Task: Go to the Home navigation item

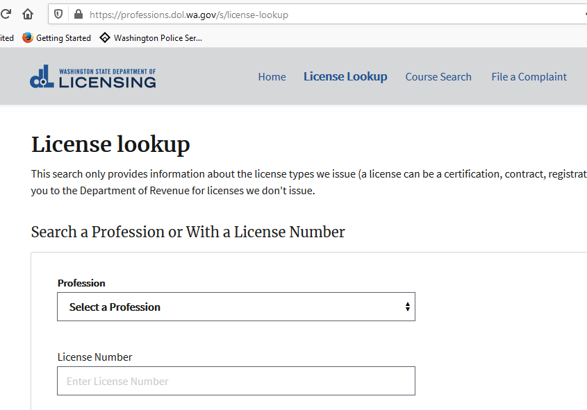Action: 272,77
